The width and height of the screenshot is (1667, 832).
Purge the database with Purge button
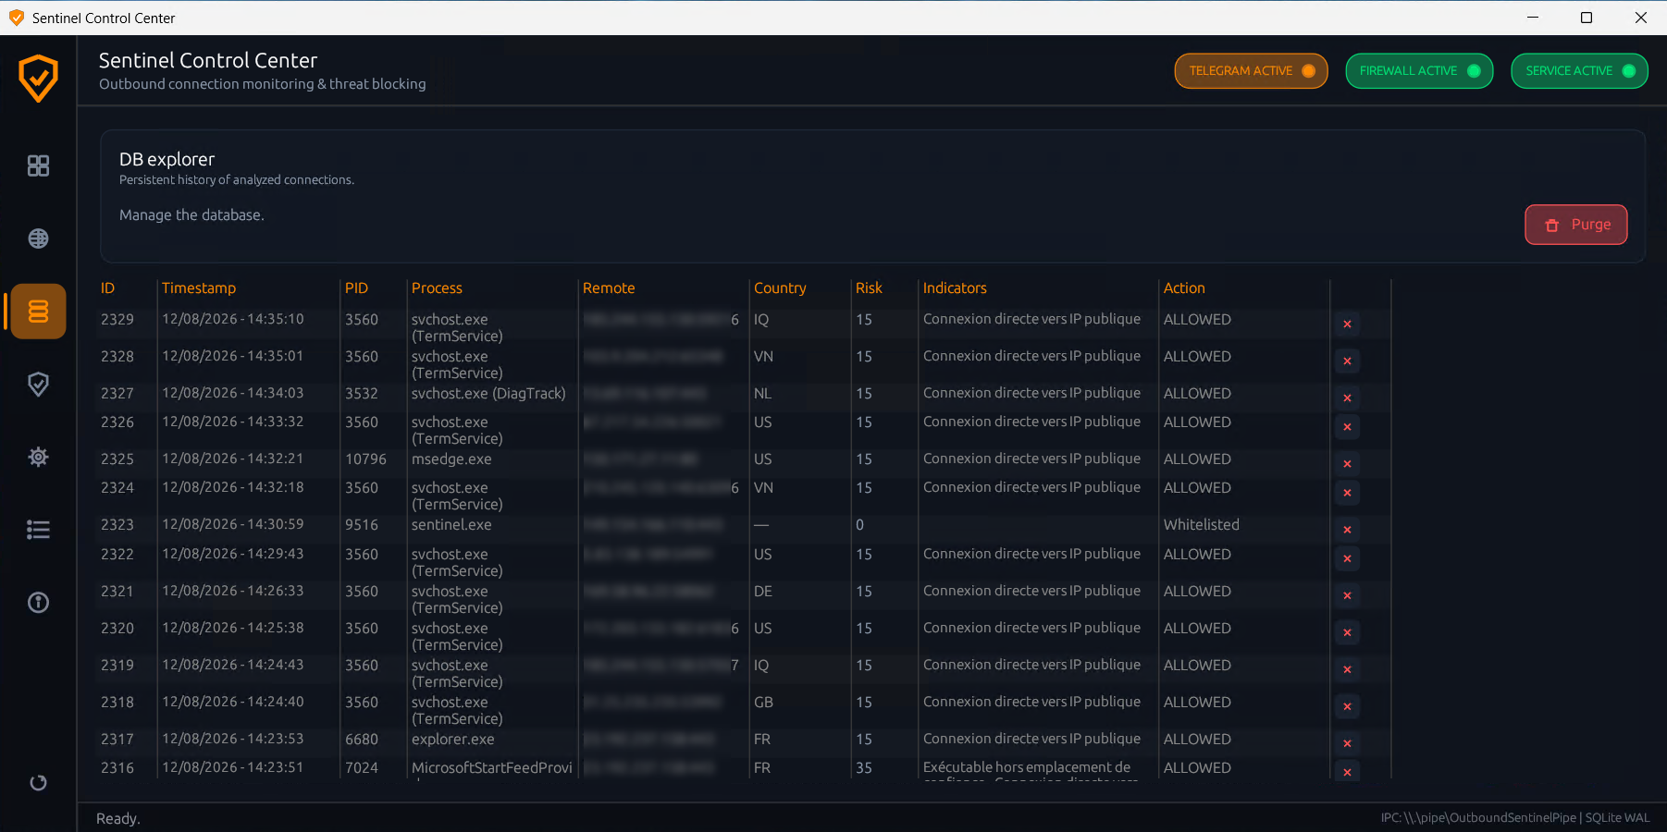(x=1575, y=225)
